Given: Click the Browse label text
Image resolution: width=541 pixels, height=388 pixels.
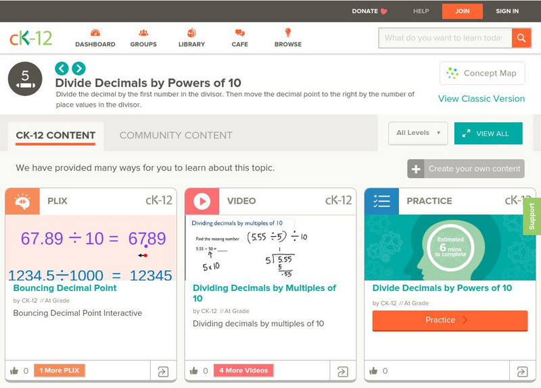Looking at the screenshot, I should pyautogui.click(x=288, y=45).
